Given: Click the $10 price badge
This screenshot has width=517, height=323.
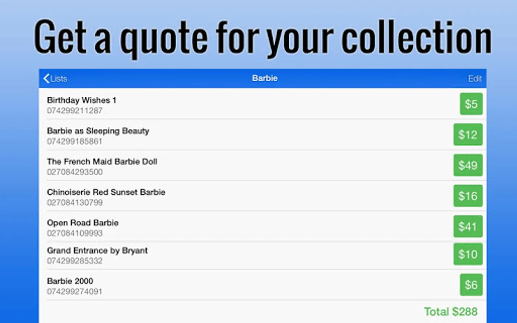Looking at the screenshot, I should point(467,254).
